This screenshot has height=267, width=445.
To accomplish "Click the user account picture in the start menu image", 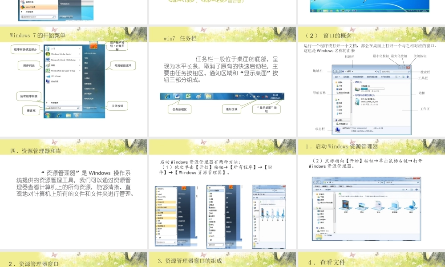I will 93,45.
